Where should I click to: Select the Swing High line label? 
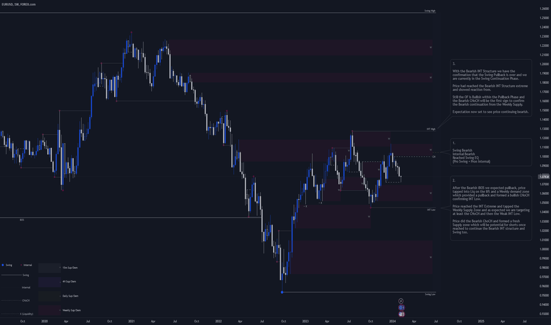coord(430,11)
